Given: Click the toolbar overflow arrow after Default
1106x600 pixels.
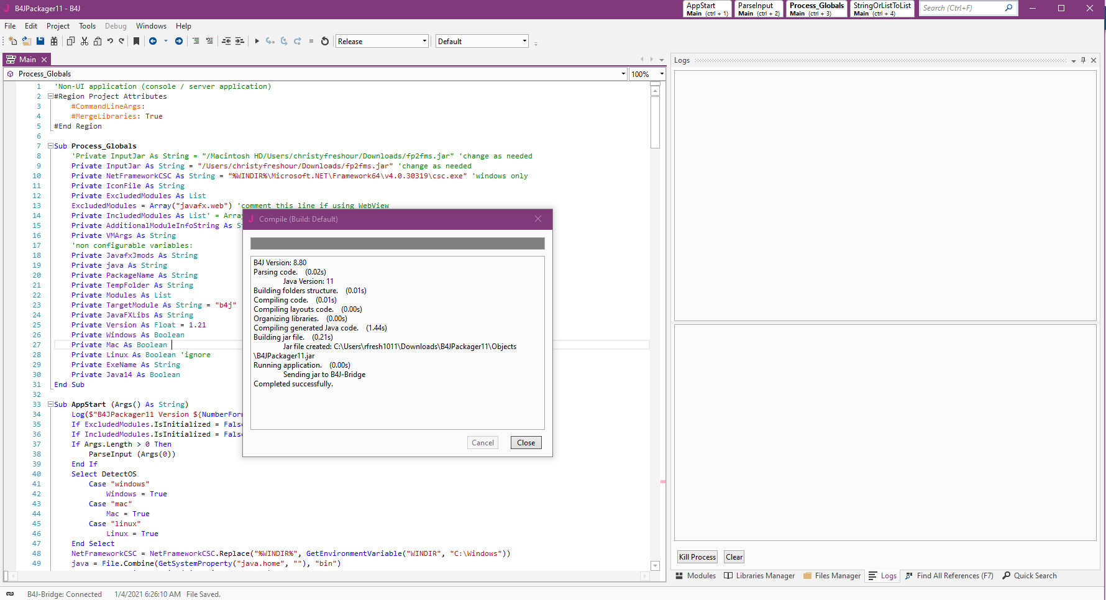Looking at the screenshot, I should [536, 43].
